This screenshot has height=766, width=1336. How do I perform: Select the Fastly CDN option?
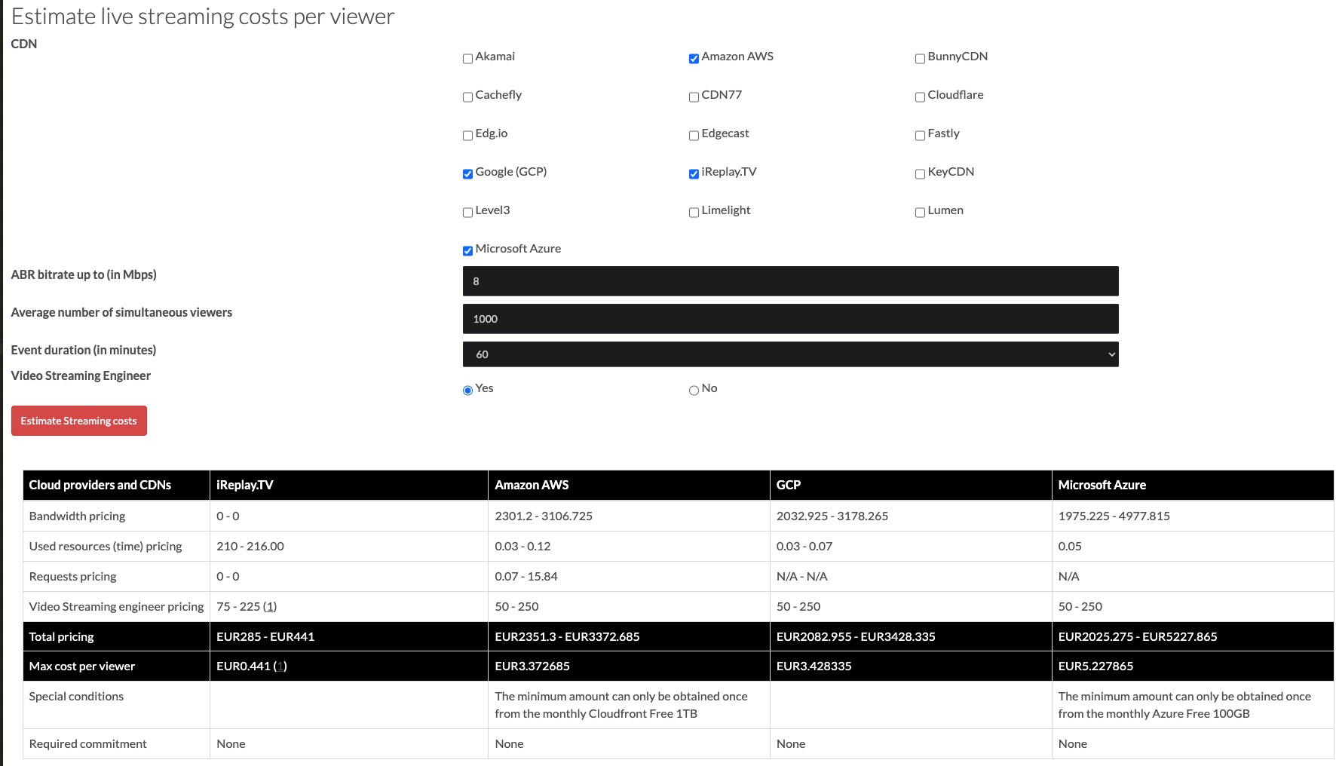(x=920, y=135)
